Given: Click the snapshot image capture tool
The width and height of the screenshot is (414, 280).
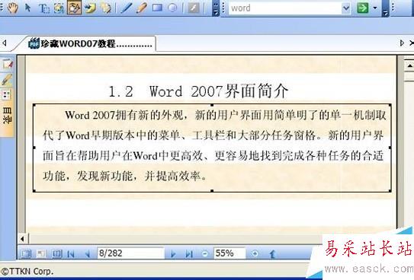Looking at the screenshot, I should (59, 8).
